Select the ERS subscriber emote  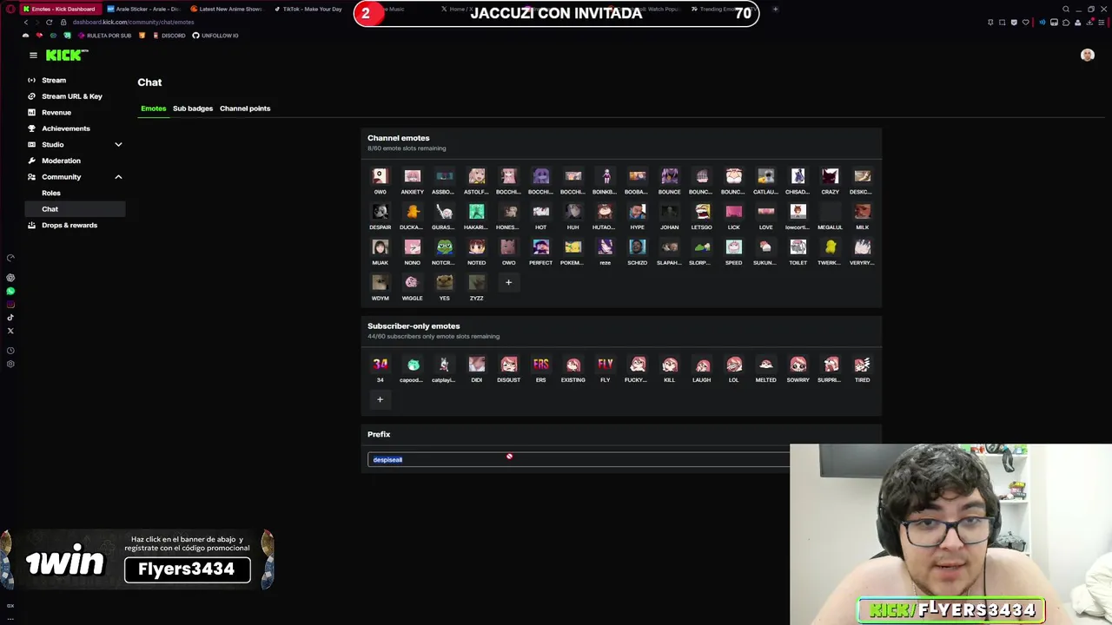tap(540, 370)
